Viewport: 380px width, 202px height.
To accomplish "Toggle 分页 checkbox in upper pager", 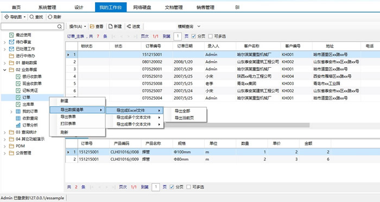I will (194, 36).
